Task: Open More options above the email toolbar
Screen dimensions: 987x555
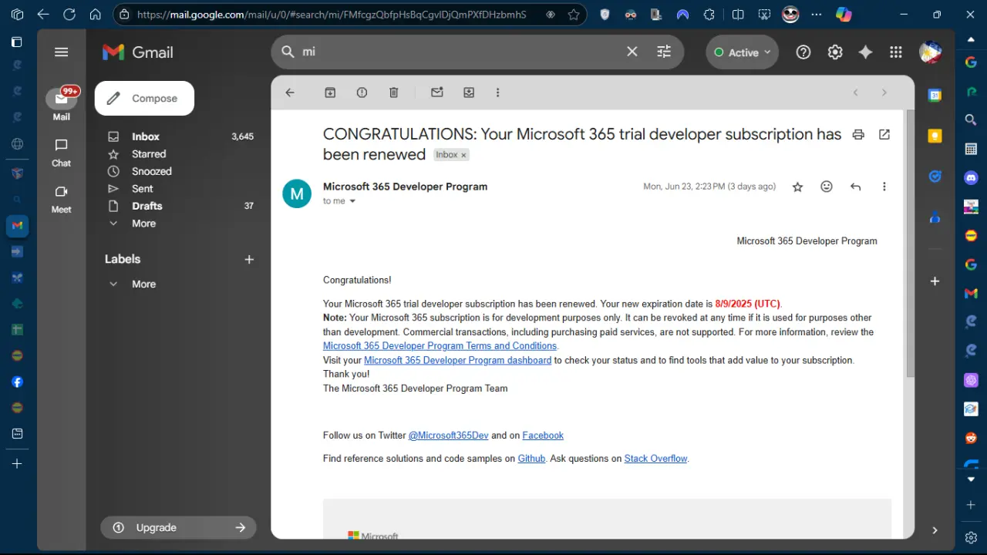Action: pyautogui.click(x=497, y=92)
